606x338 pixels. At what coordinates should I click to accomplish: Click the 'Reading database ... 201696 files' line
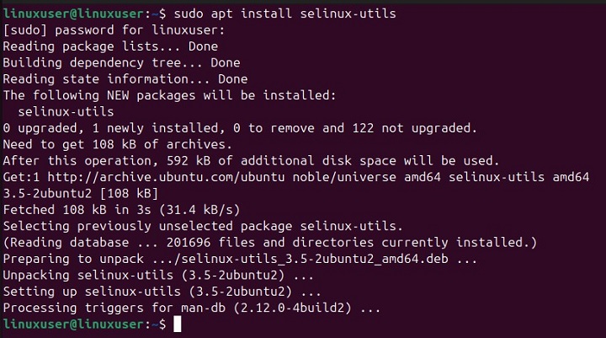coord(269,241)
